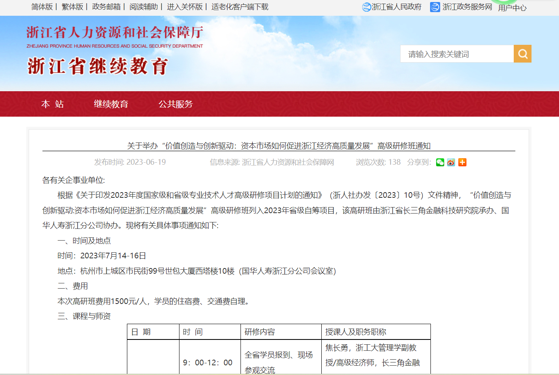The width and height of the screenshot is (559, 375).
Task: Click heading 三、课程与师资
Action: [84, 316]
